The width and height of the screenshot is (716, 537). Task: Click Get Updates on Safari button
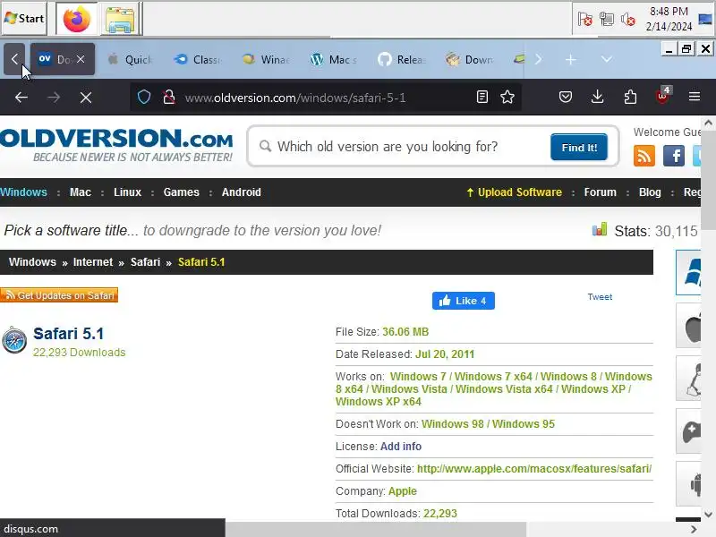point(59,295)
